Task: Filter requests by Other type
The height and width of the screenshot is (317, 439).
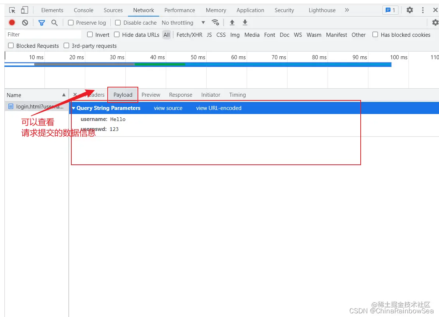Action: (x=358, y=35)
